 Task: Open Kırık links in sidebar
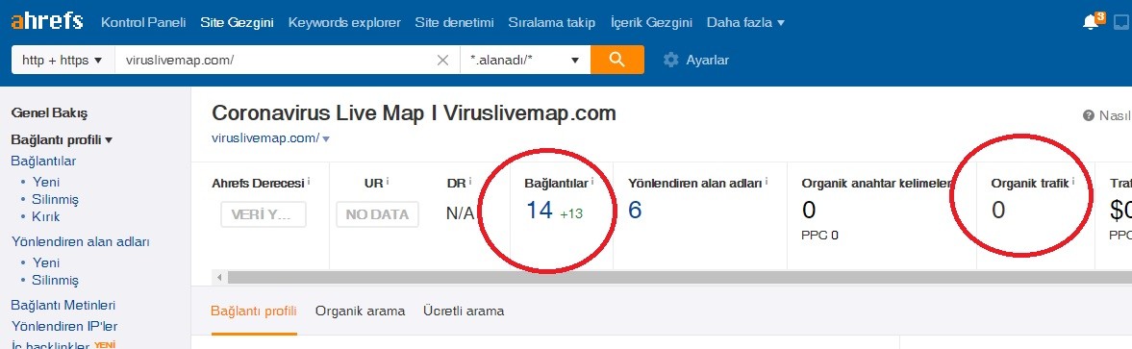(46, 216)
